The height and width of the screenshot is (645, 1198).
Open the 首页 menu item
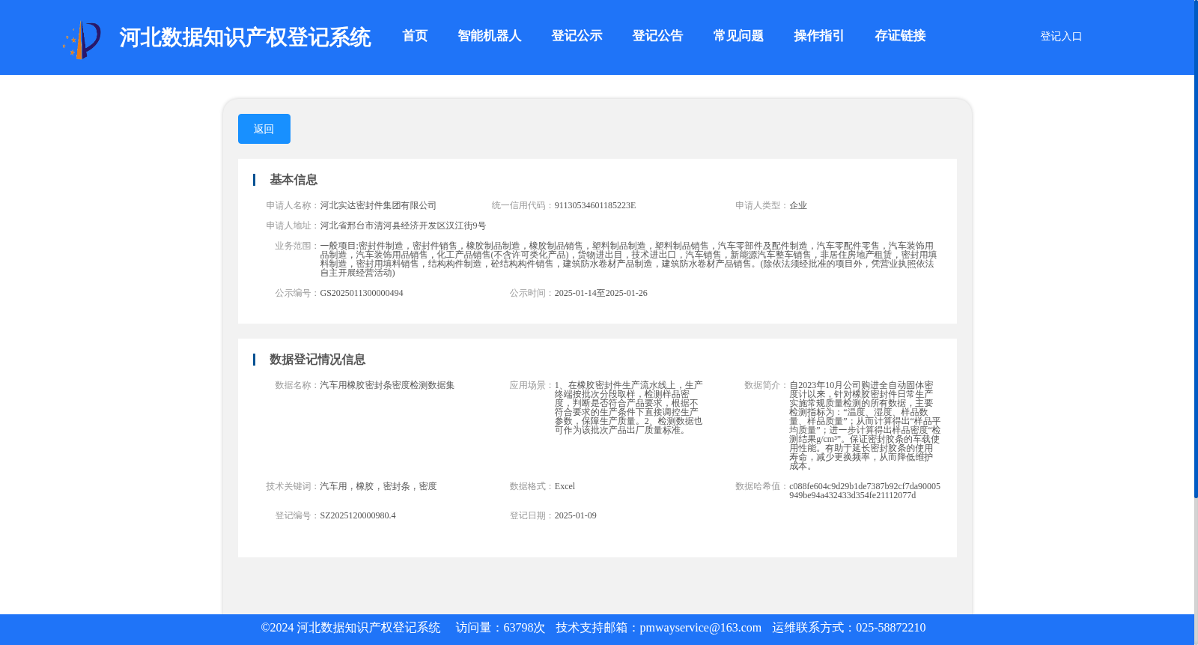[x=415, y=36]
